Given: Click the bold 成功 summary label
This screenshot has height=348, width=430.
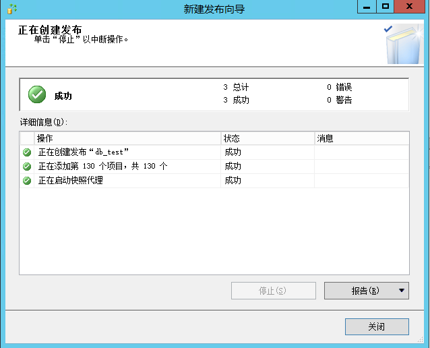Looking at the screenshot, I should [x=63, y=96].
